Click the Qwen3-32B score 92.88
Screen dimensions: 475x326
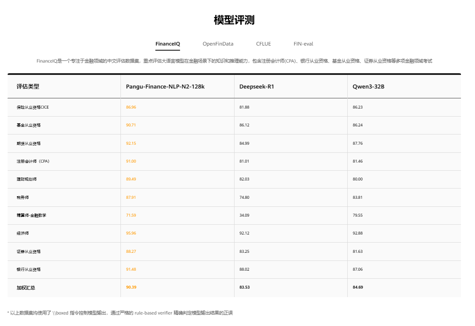coord(358,233)
